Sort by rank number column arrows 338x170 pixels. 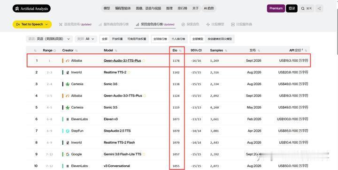[x=35, y=51]
